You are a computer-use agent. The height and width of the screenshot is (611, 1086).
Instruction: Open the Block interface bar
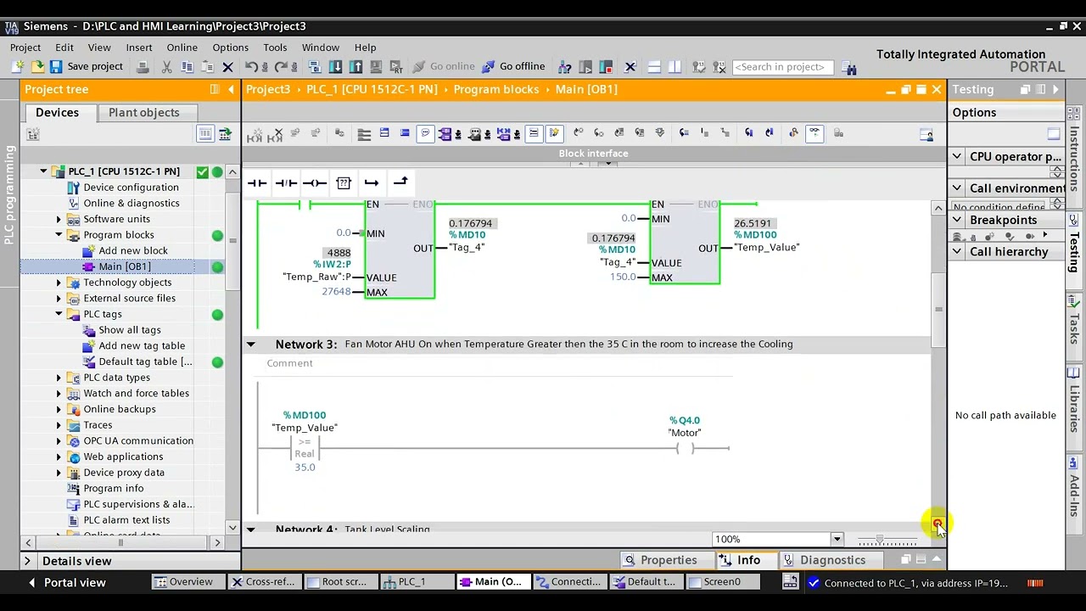[x=593, y=154]
